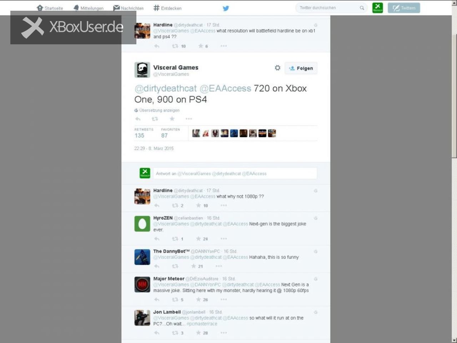
Task: Open Jon Lambell's profile name
Action: click(x=167, y=312)
